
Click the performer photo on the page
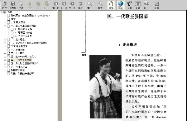pyautogui.click(x=106, y=87)
